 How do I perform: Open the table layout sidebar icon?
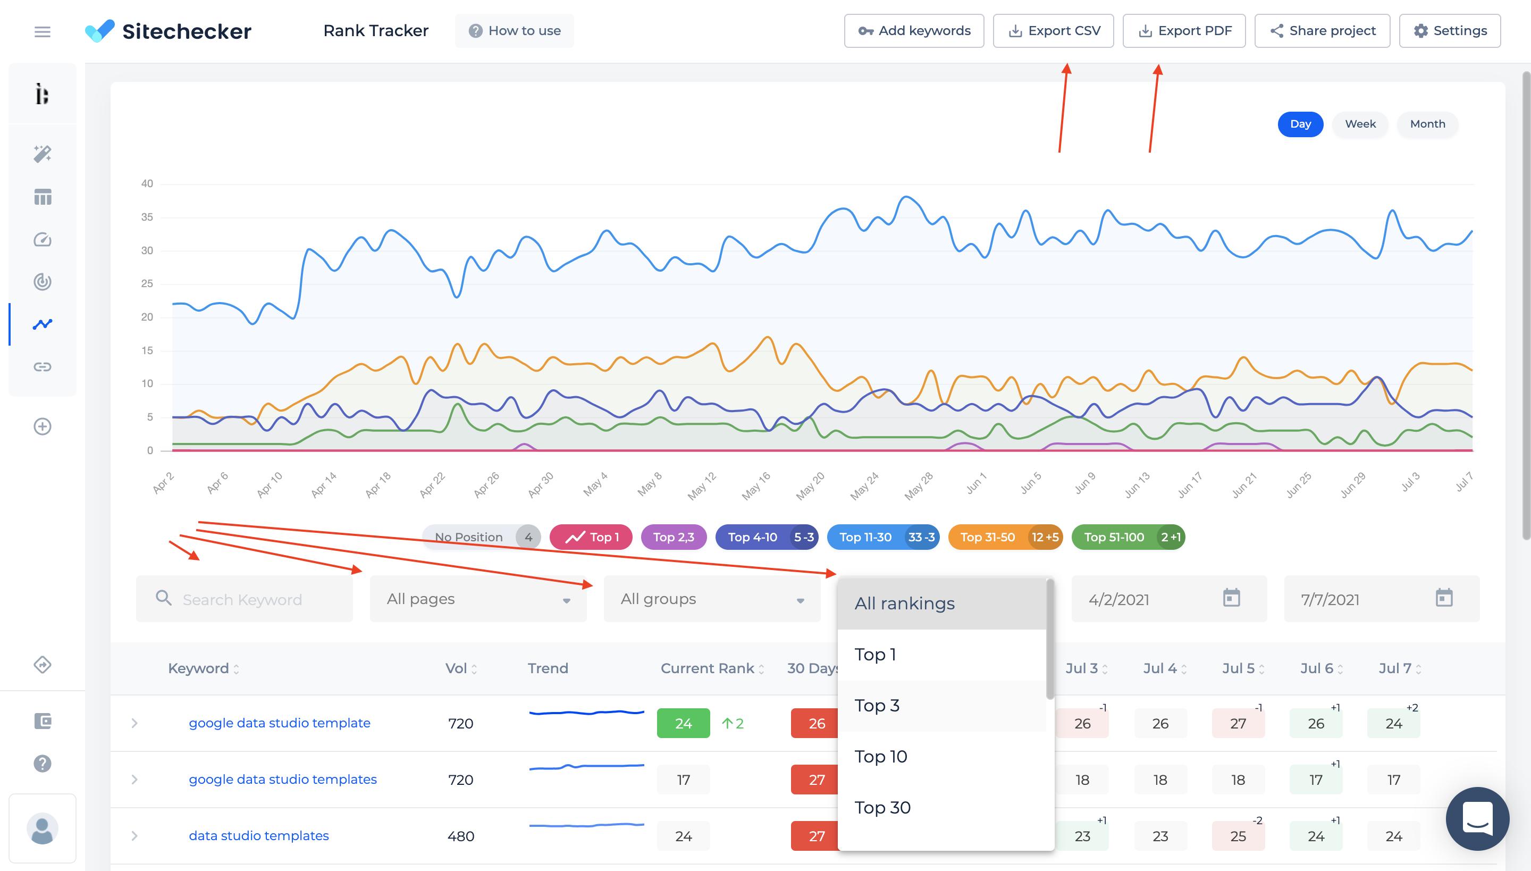click(x=43, y=197)
